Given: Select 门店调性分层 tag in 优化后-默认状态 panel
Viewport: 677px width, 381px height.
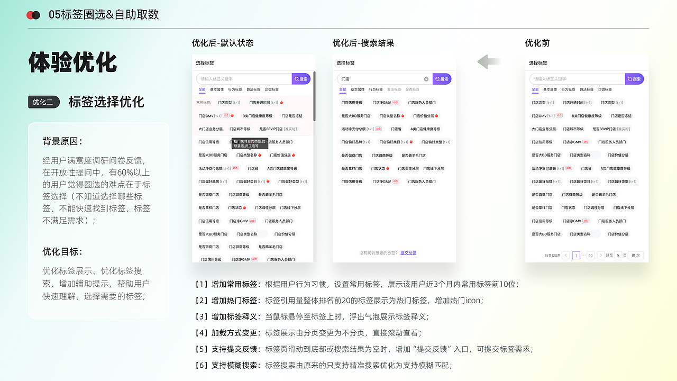Looking at the screenshot, I should [265, 208].
